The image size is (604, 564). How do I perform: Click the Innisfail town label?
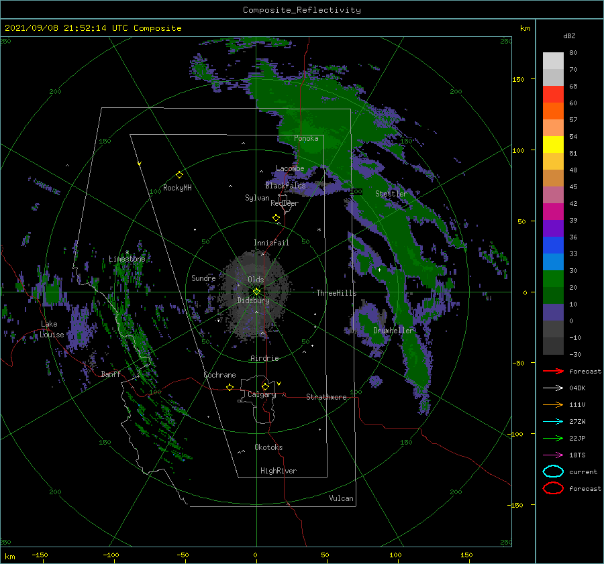pyautogui.click(x=271, y=243)
